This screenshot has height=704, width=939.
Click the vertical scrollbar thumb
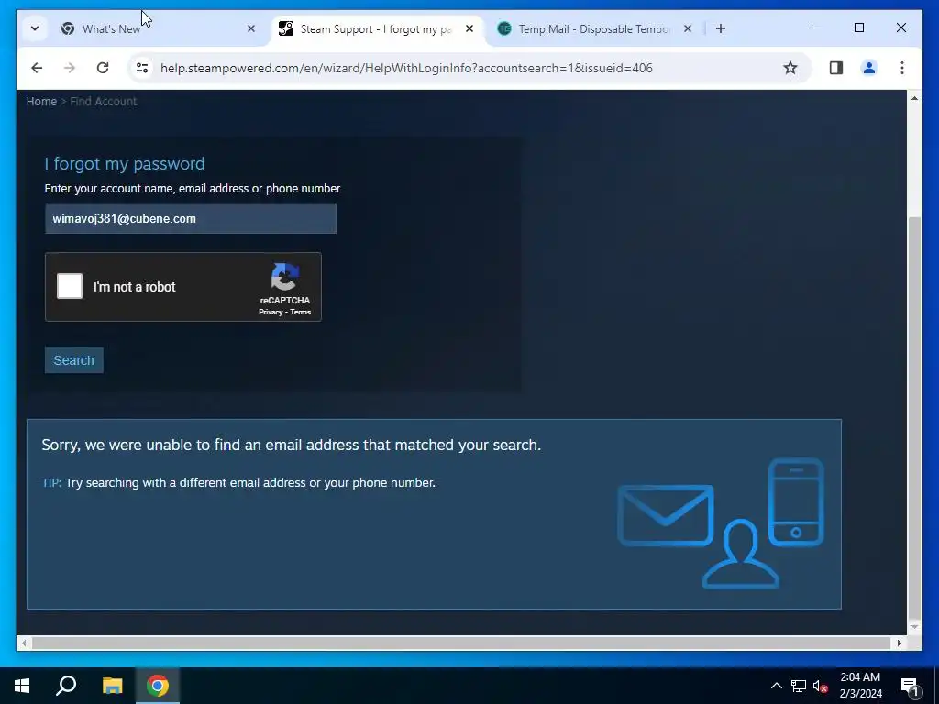(x=914, y=417)
